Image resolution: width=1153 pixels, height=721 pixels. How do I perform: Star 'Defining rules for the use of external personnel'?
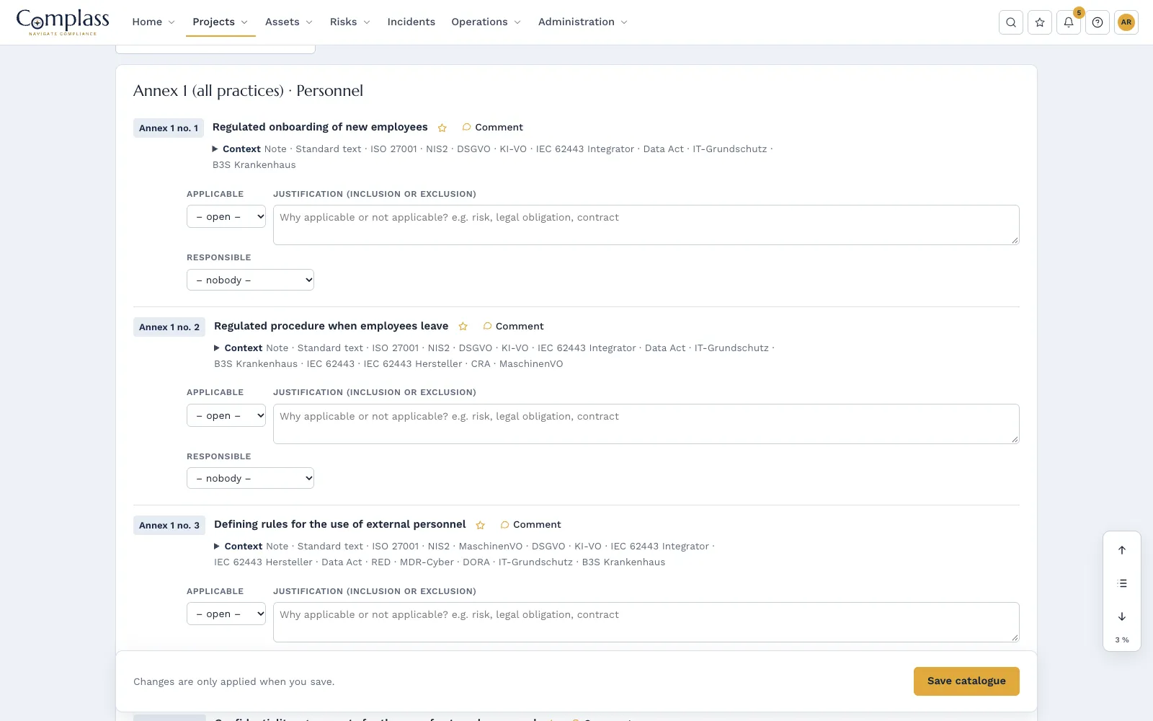tap(481, 525)
